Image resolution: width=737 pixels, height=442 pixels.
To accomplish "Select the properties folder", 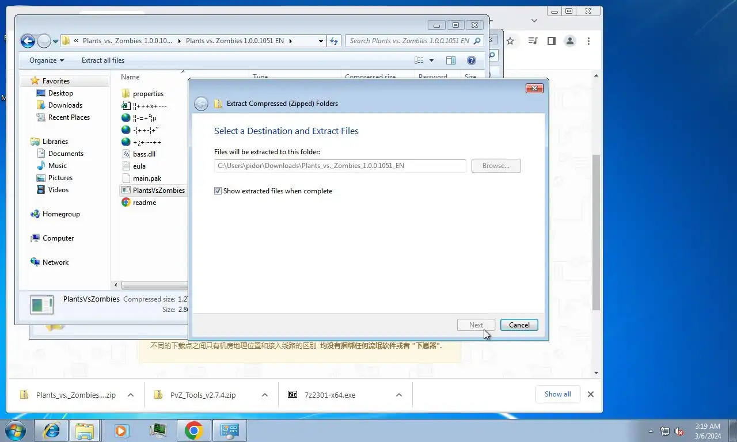I will [x=148, y=94].
